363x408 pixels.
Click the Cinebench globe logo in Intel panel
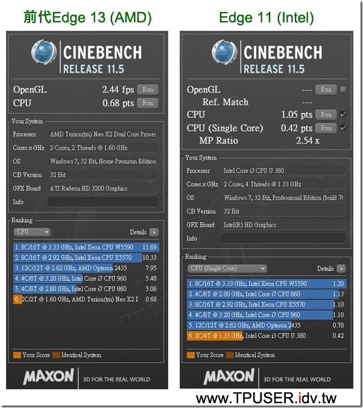coord(224,52)
